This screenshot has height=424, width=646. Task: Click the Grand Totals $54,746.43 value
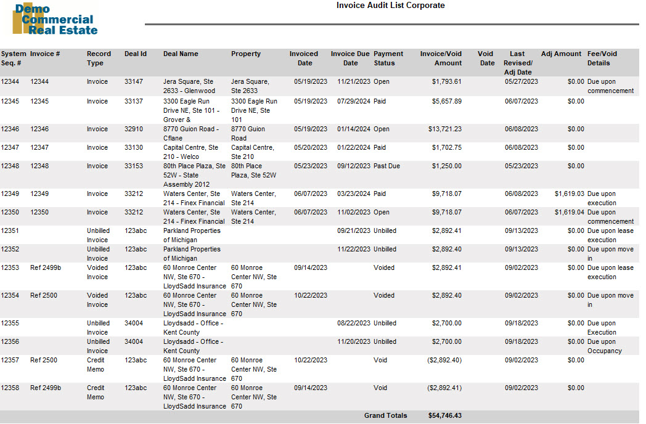coord(444,416)
